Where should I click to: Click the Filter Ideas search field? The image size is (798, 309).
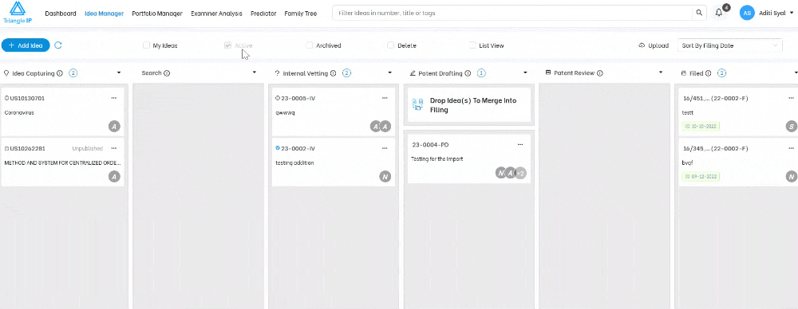point(512,14)
